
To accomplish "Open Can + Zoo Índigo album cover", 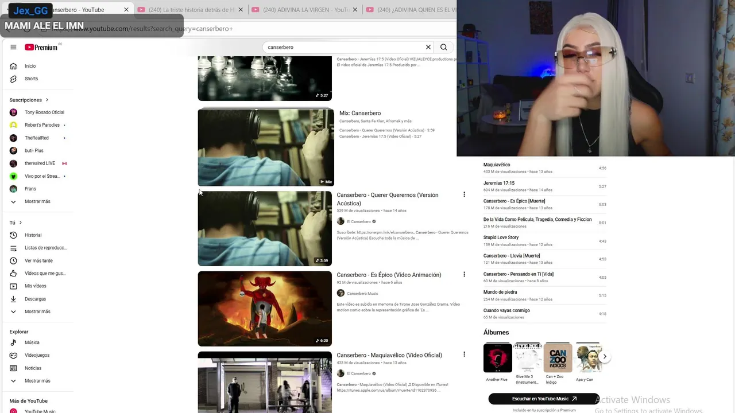I will coord(558,358).
